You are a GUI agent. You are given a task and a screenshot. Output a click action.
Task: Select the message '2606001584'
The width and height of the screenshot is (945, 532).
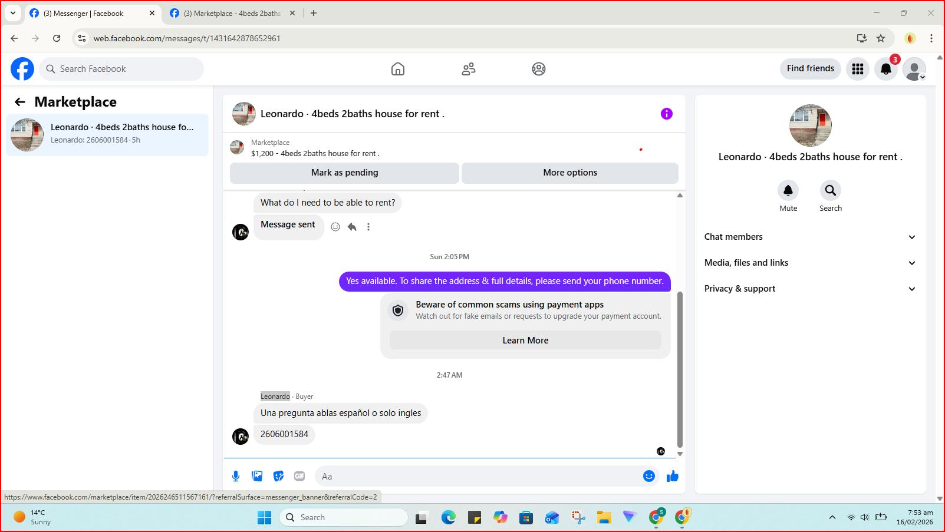tap(284, 434)
